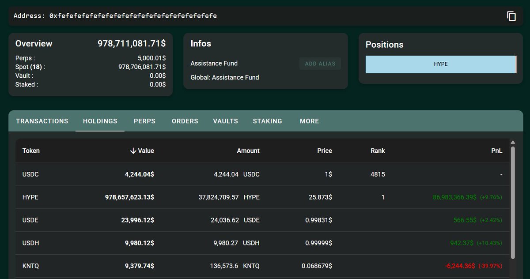Select the USDC token row name
The image size is (530, 279).
[x=30, y=174]
